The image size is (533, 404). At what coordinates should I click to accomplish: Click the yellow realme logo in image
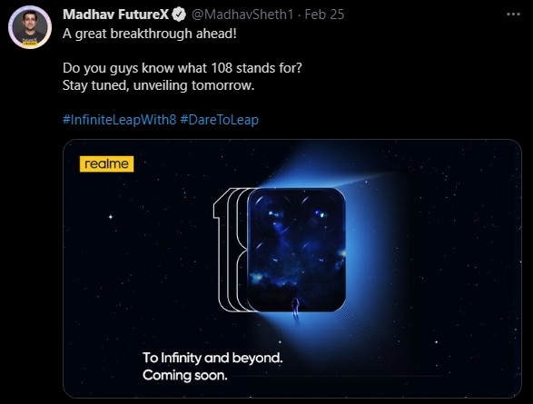tap(107, 164)
